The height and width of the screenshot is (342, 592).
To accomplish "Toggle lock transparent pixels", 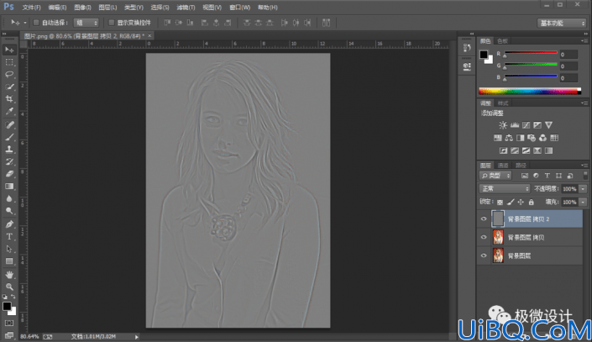I will point(500,203).
